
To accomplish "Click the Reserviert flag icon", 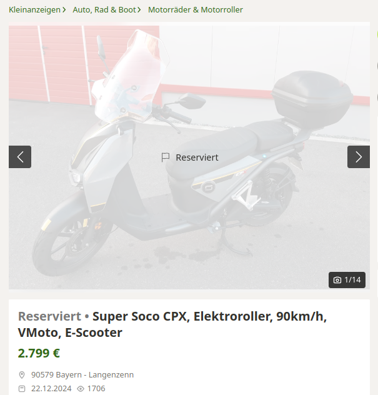I will click(x=166, y=157).
